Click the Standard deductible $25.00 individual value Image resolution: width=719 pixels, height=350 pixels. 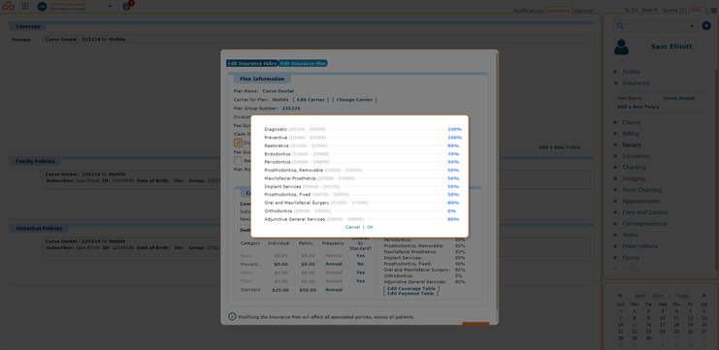(281, 290)
